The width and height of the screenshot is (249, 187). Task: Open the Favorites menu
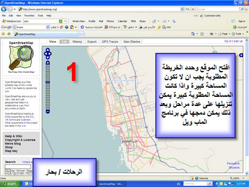29,16
